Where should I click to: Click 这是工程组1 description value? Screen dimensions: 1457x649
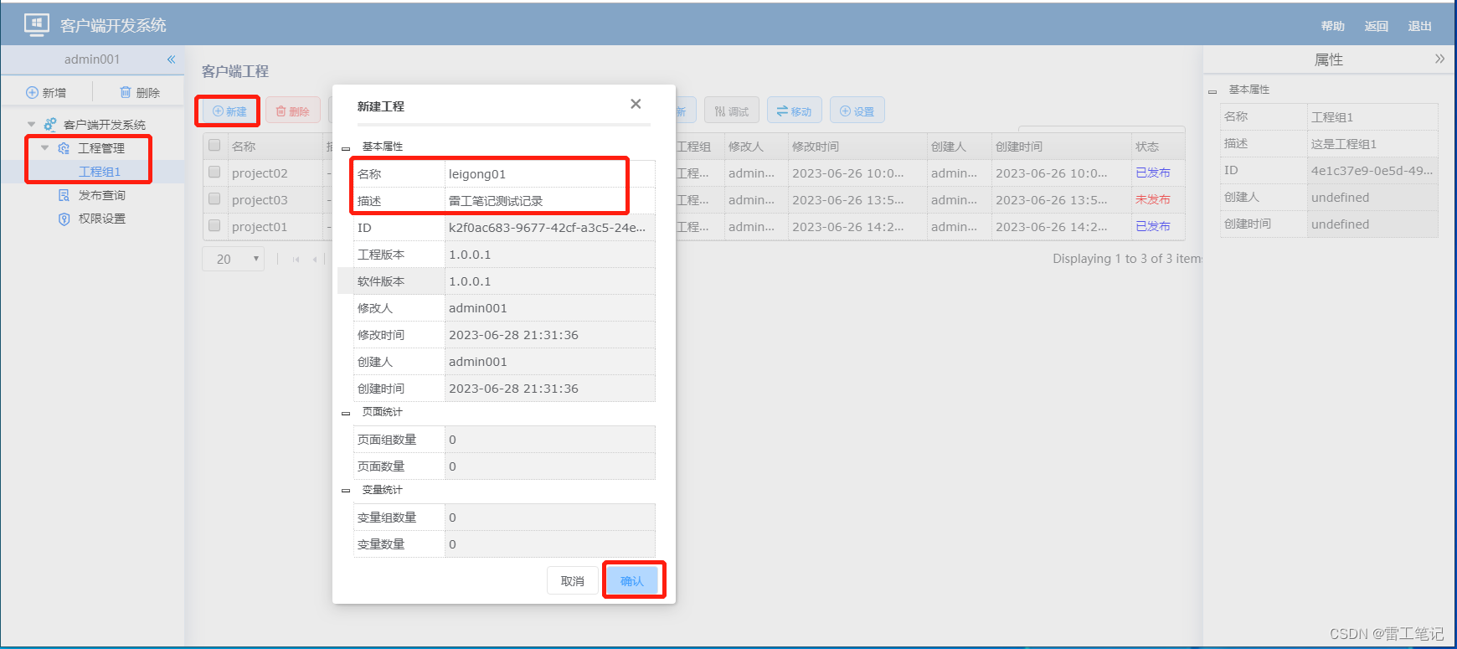1372,144
